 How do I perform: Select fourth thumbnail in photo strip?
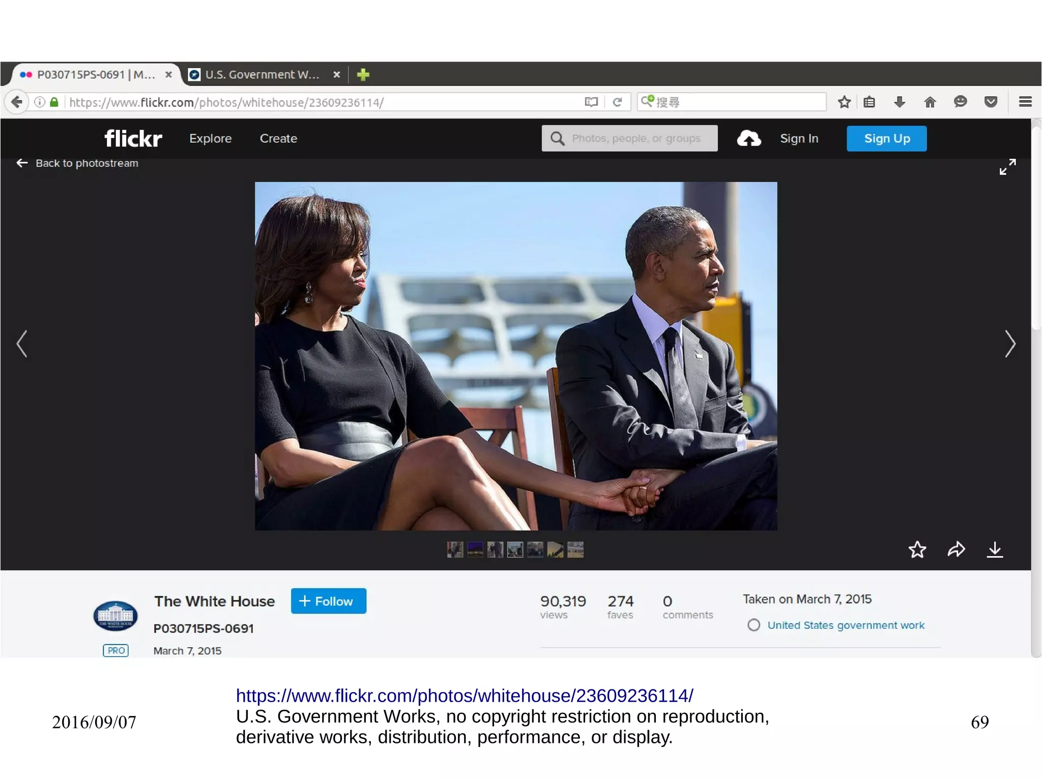tap(515, 549)
